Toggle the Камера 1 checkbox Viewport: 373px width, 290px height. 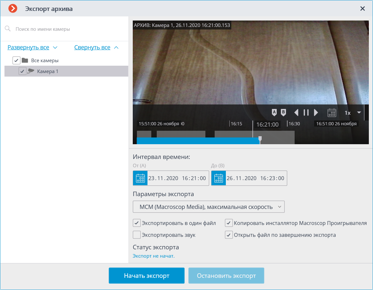click(22, 71)
